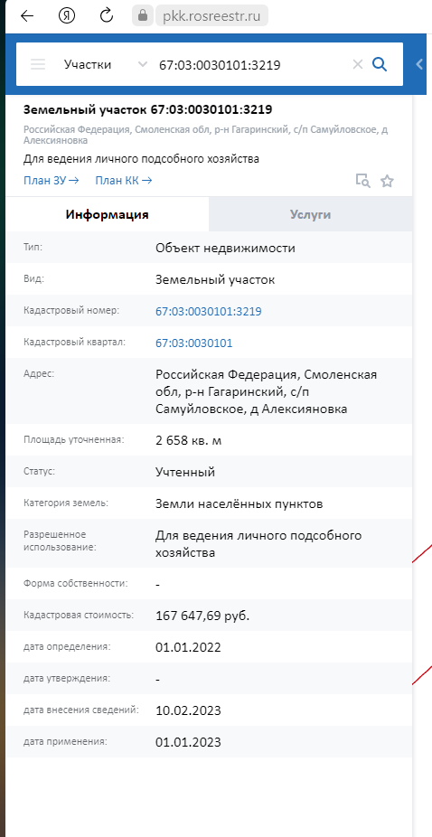432x837 pixels.
Task: Open the План ЗУ link
Action: 52,181
